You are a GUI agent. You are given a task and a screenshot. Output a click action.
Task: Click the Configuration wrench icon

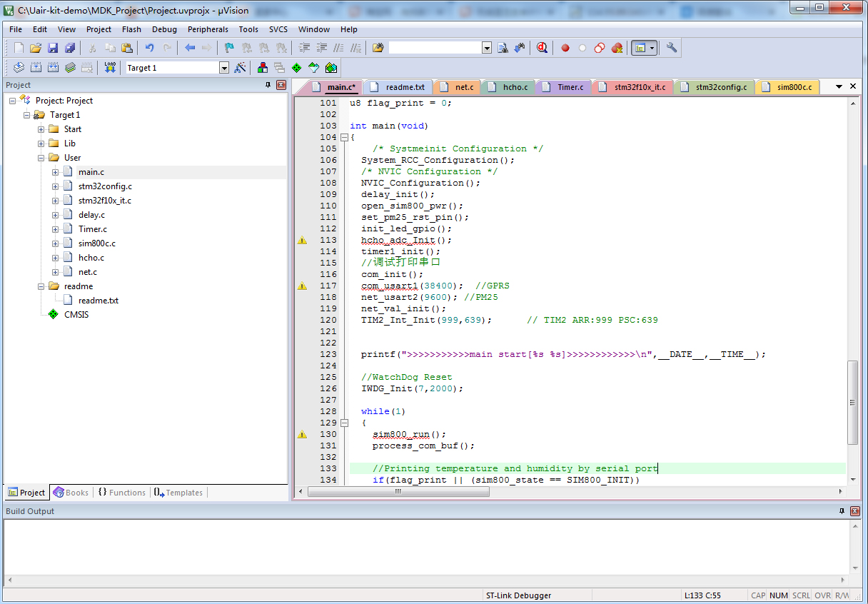[x=671, y=48]
